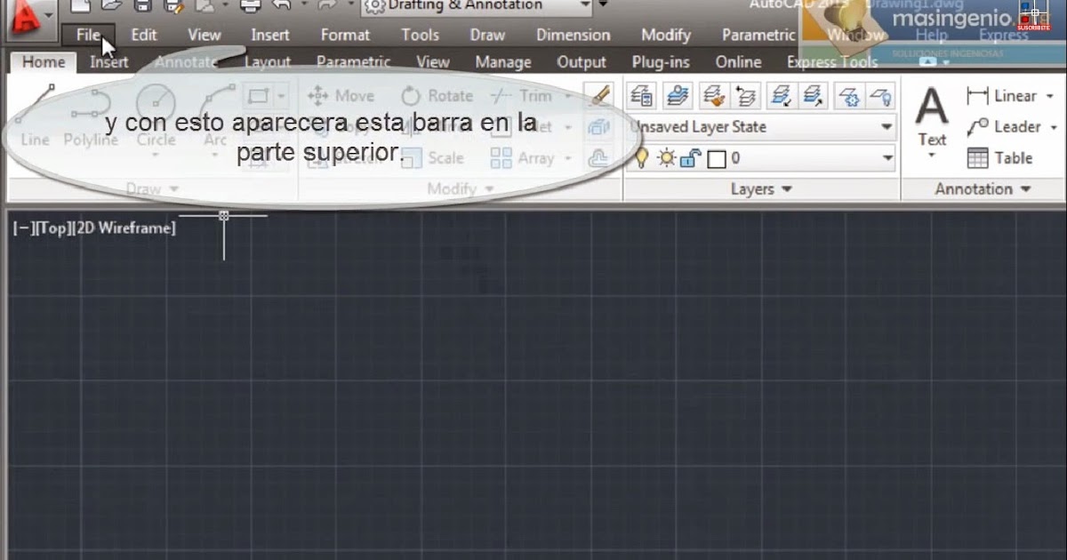Open the File menu
The height and width of the screenshot is (560, 1067).
click(x=89, y=35)
